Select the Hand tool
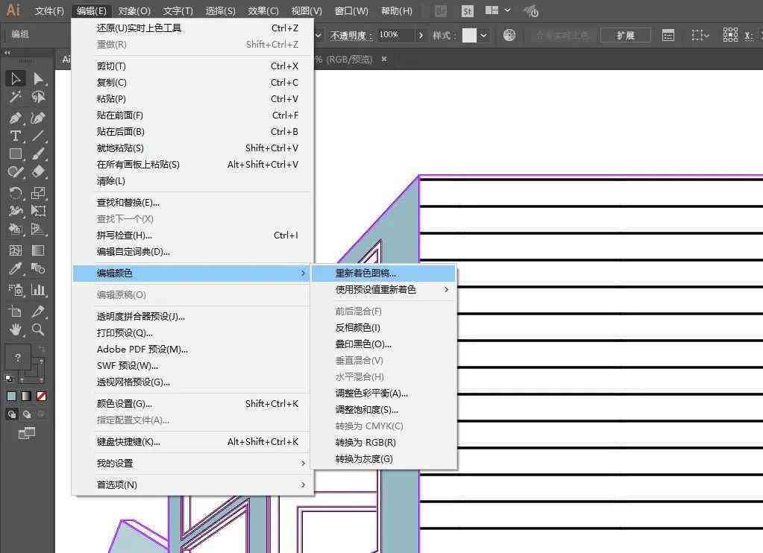The height and width of the screenshot is (553, 763). point(16,329)
